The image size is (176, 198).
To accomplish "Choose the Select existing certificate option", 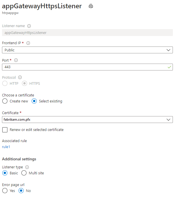I will tap(34, 101).
